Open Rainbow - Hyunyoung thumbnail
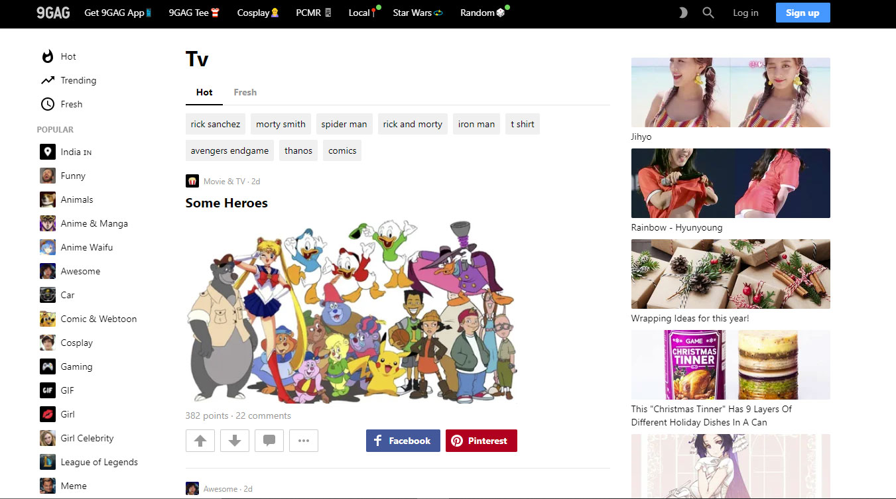Viewport: 896px width, 499px height. click(731, 183)
